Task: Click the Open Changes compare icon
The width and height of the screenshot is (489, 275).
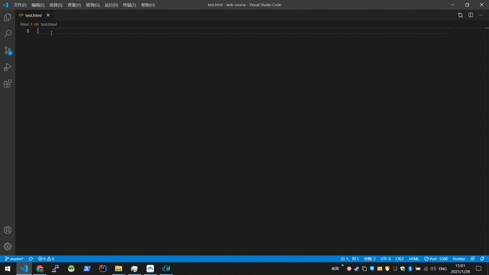Action: point(460,15)
